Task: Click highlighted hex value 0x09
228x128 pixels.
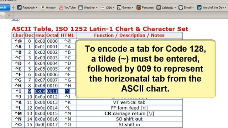Action: pyautogui.click(x=40, y=91)
